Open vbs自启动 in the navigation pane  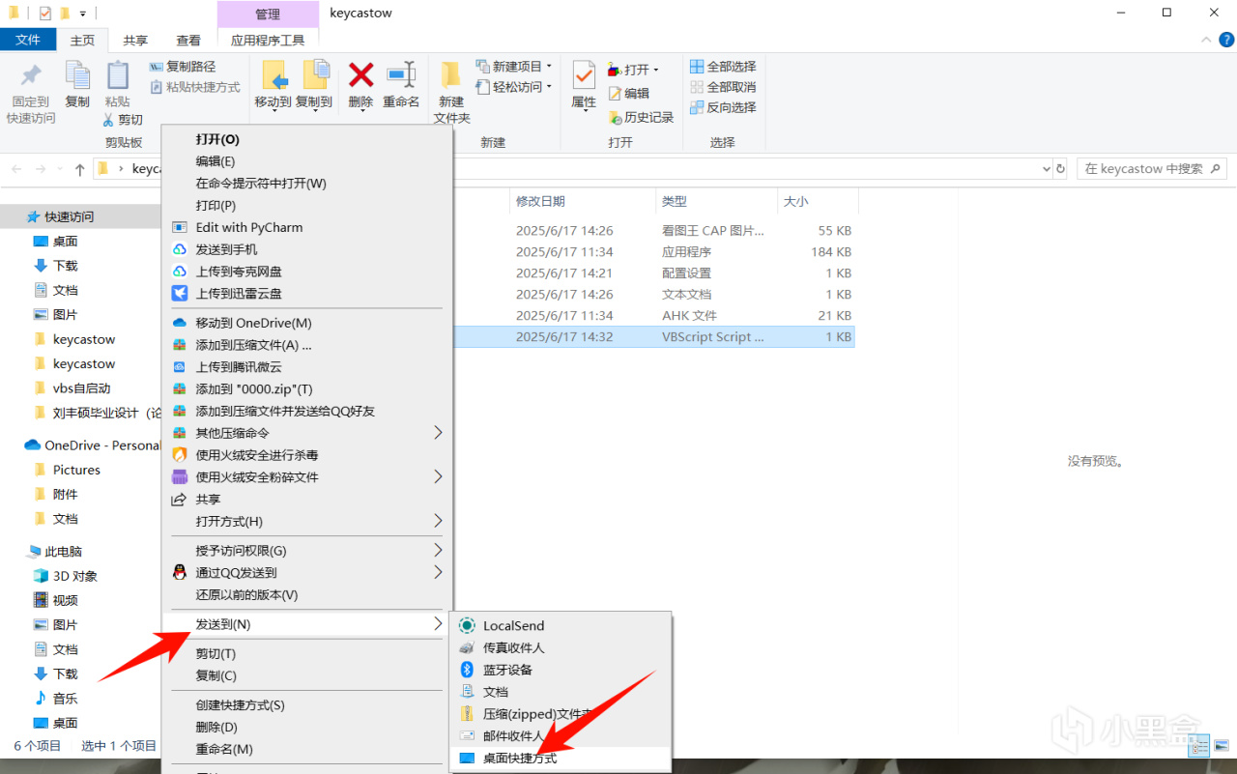(x=82, y=388)
